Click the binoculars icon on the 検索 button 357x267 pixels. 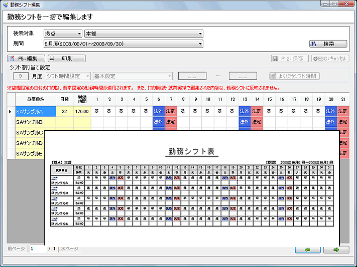pyautogui.click(x=313, y=44)
